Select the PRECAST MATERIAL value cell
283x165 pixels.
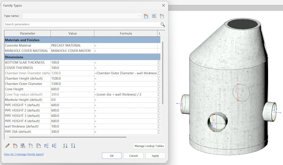tap(72, 46)
